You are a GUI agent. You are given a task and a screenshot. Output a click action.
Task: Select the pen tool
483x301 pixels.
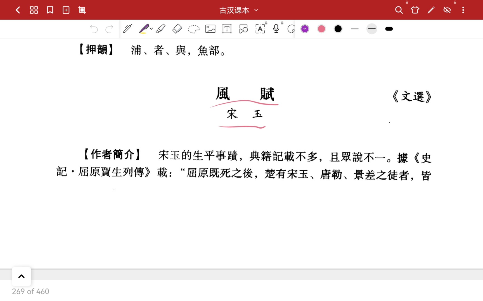coord(127,29)
